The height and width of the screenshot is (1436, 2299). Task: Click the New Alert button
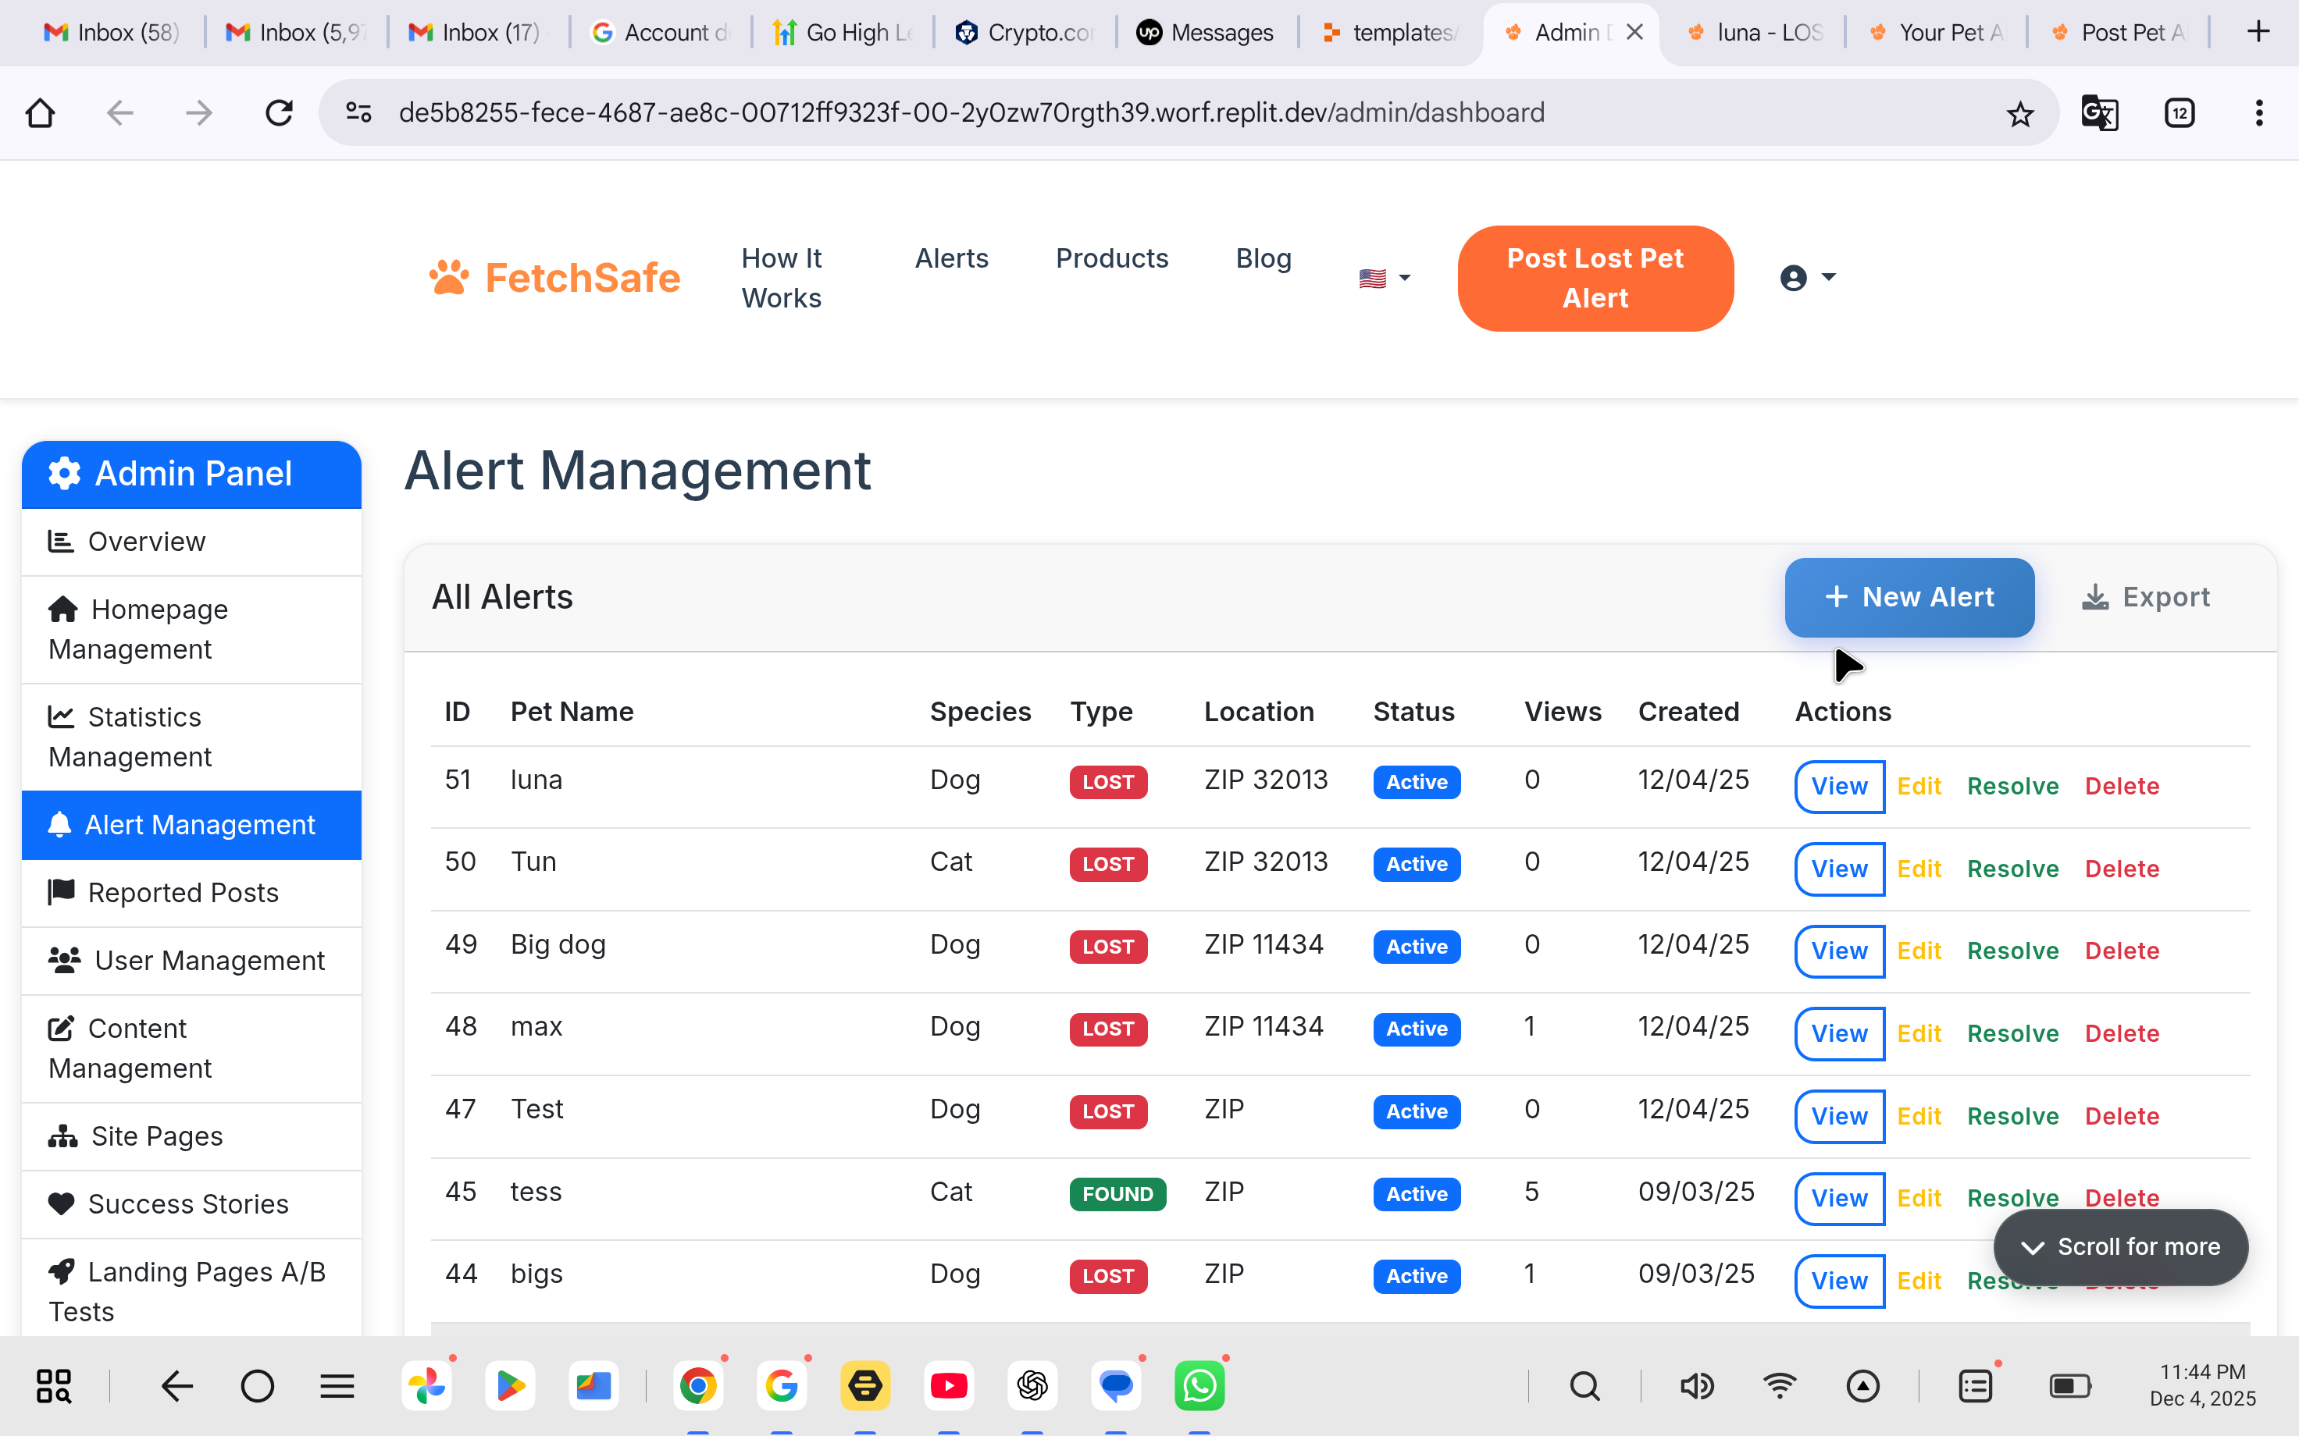(x=1909, y=597)
